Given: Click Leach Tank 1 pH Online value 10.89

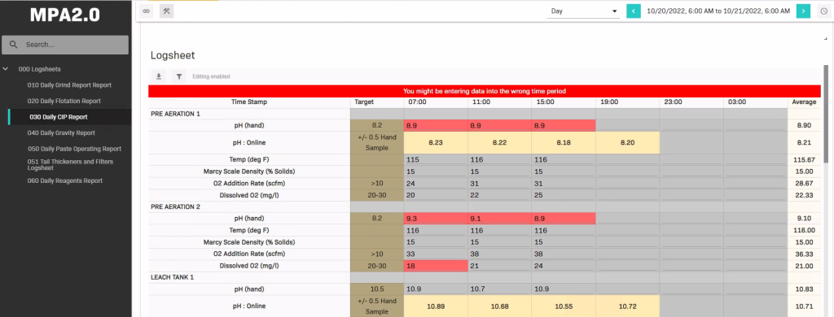Looking at the screenshot, I should [436, 306].
